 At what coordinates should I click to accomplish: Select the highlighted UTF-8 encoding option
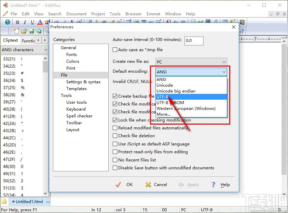[191, 97]
